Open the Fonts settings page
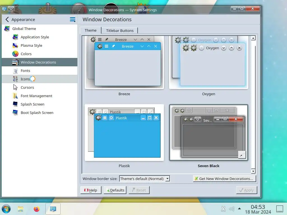Screen dimensions: 287x215 pyautogui.click(x=40, y=71)
